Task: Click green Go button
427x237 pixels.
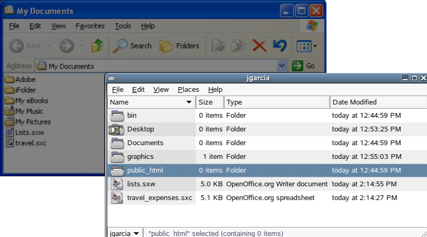Action: coord(303,66)
